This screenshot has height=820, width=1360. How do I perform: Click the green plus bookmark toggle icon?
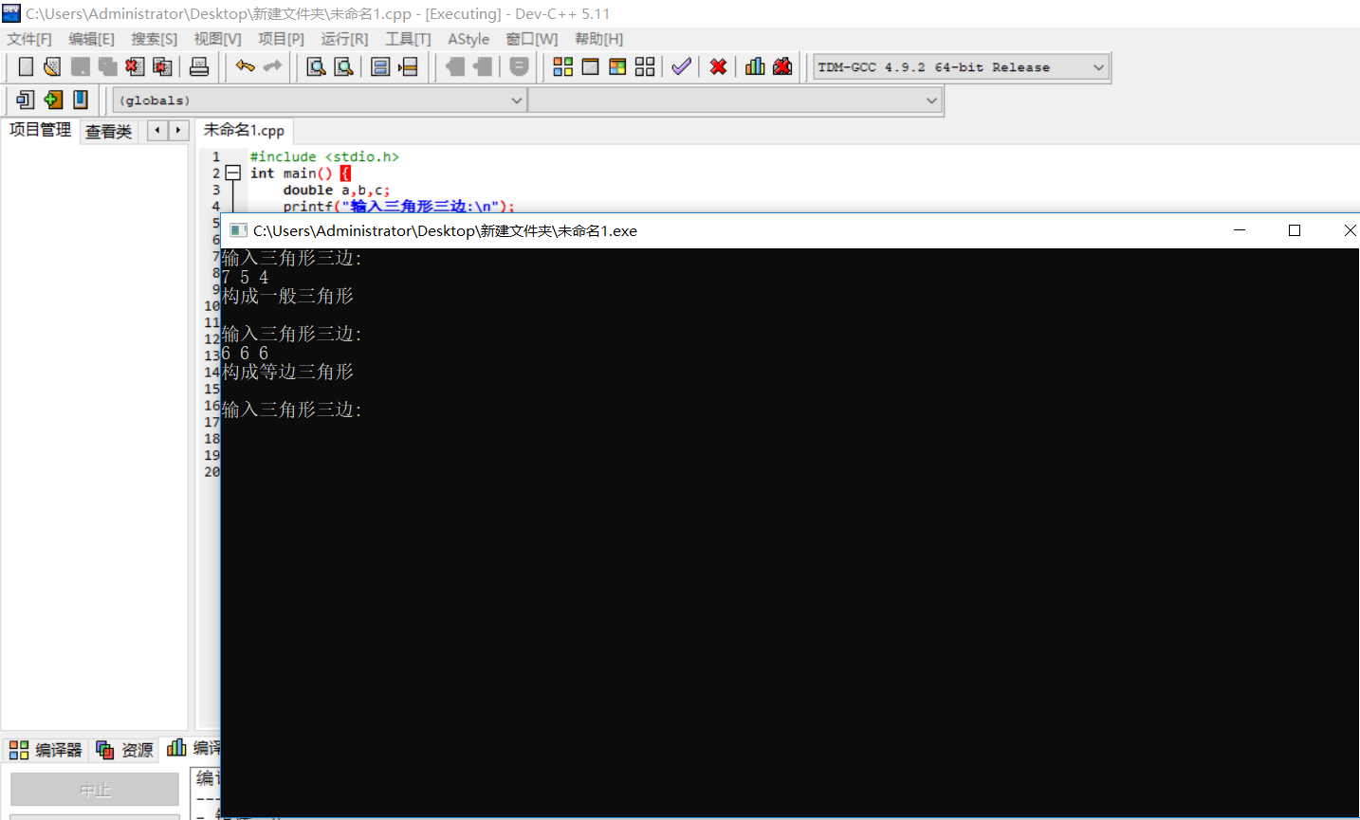53,100
